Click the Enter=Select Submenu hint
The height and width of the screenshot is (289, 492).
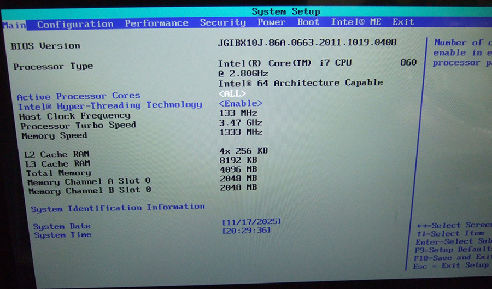point(454,241)
